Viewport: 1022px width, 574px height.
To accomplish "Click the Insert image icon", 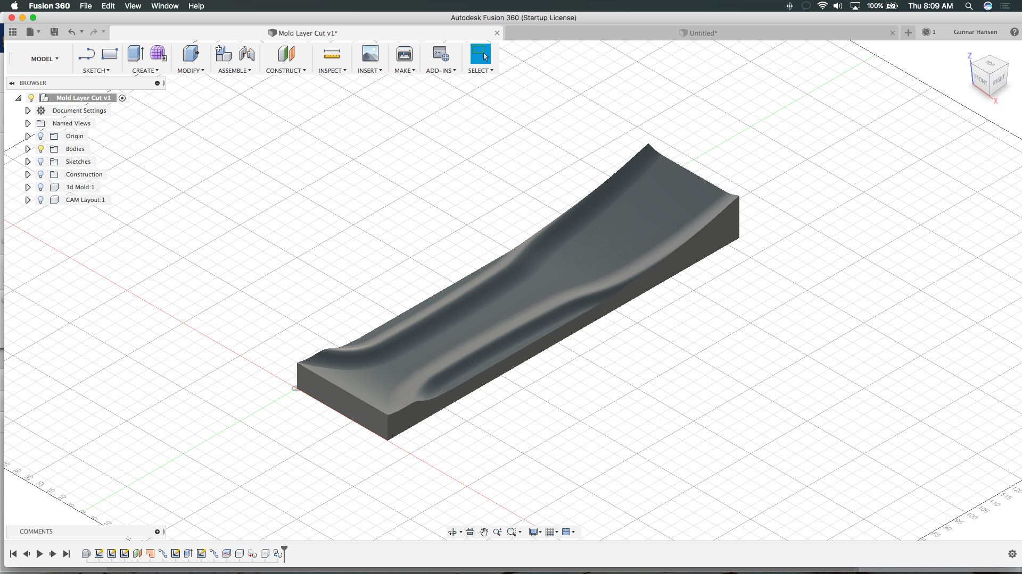I will (370, 54).
